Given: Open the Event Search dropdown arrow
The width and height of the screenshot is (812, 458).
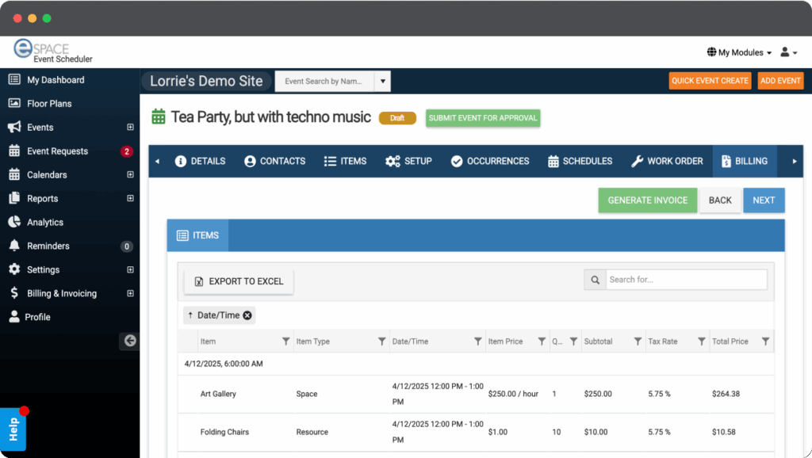Looking at the screenshot, I should [x=382, y=81].
